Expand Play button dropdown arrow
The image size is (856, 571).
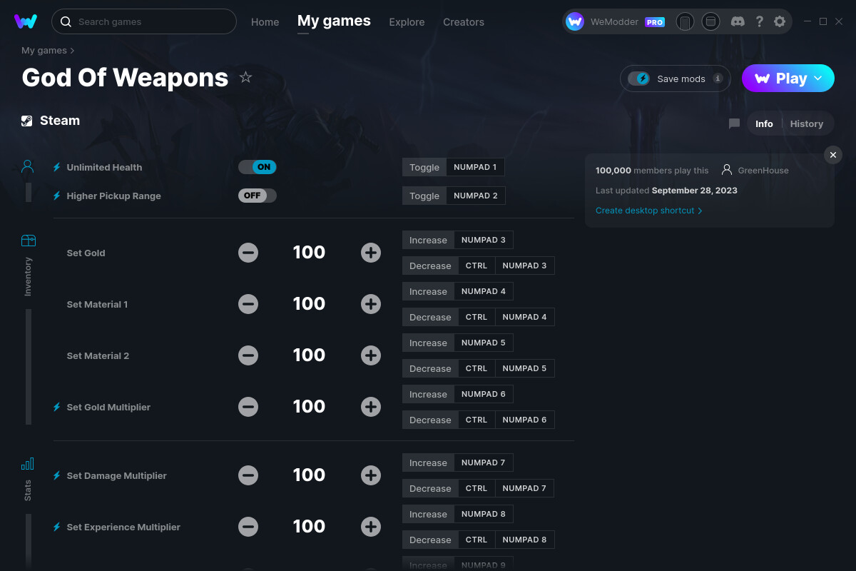point(818,79)
